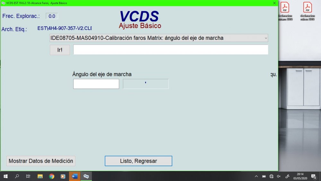Image resolution: width=321 pixels, height=181 pixels.
Task: Click 'Mostrar Datos de Medición' button
Action: tap(41, 161)
